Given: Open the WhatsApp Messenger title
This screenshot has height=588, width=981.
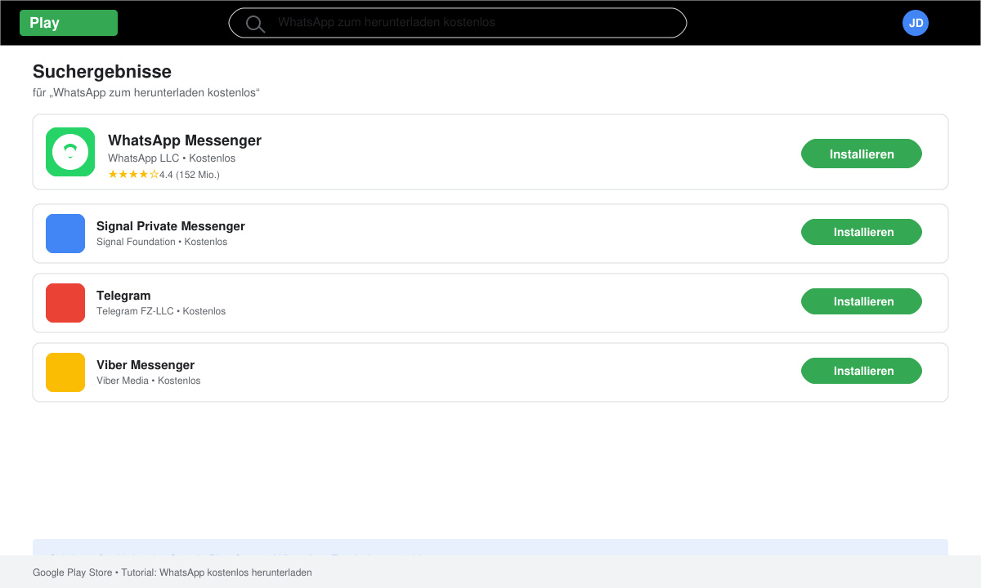Looking at the screenshot, I should [185, 140].
